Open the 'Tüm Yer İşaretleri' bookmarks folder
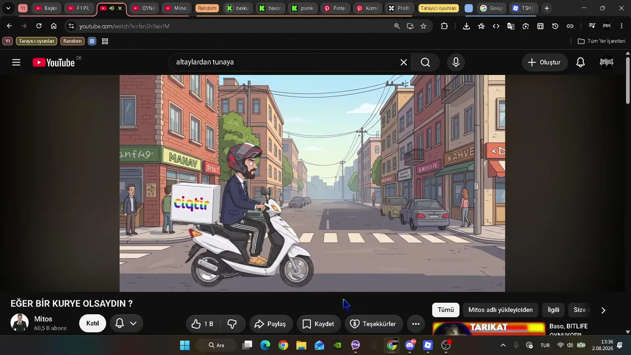 [601, 41]
